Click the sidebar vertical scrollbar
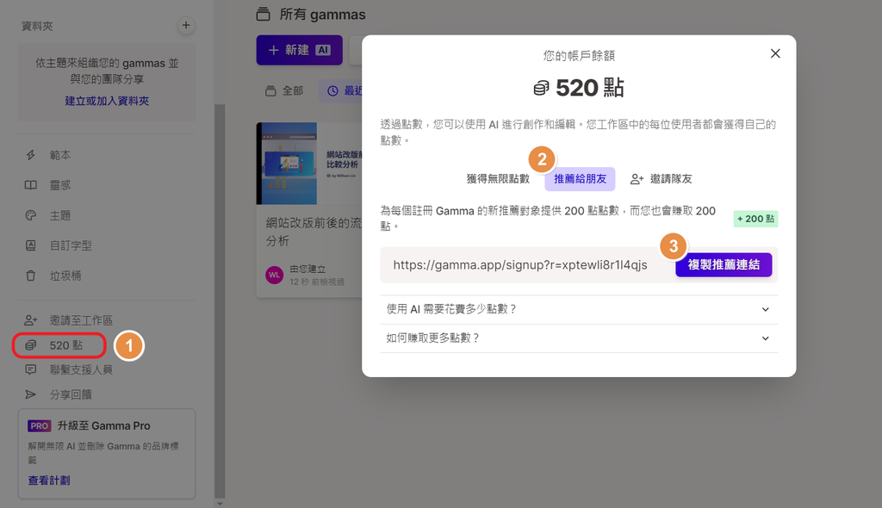The width and height of the screenshot is (882, 508). pos(220,301)
